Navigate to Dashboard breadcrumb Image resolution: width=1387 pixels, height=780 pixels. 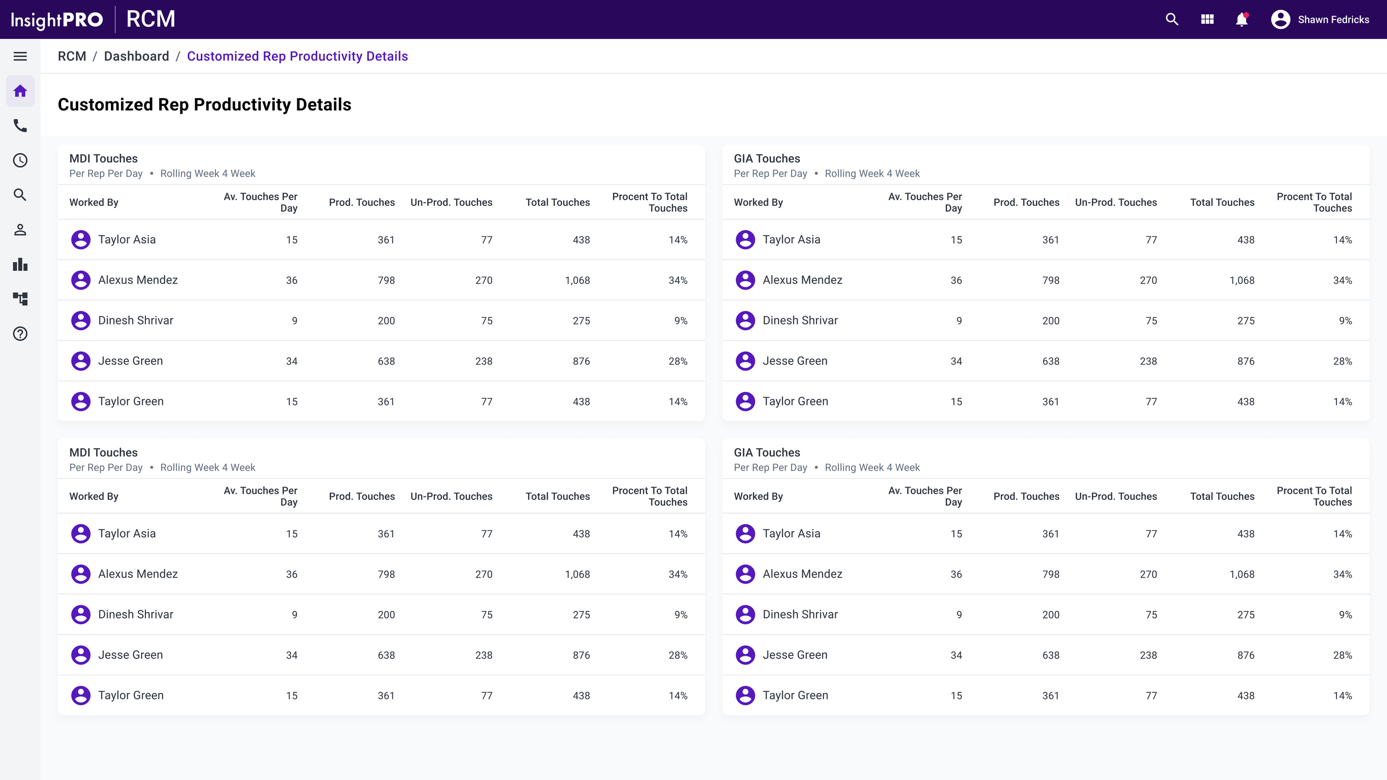136,56
